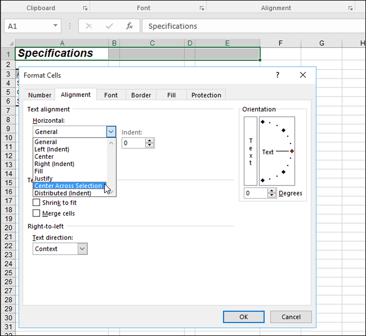Image resolution: width=366 pixels, height=336 pixels.
Task: Choose Justify alignment option
Action: [x=70, y=178]
